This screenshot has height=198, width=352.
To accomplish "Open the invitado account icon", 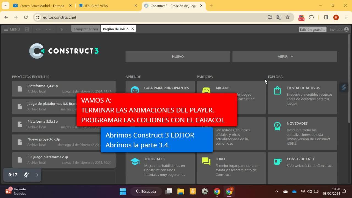I will (x=346, y=29).
